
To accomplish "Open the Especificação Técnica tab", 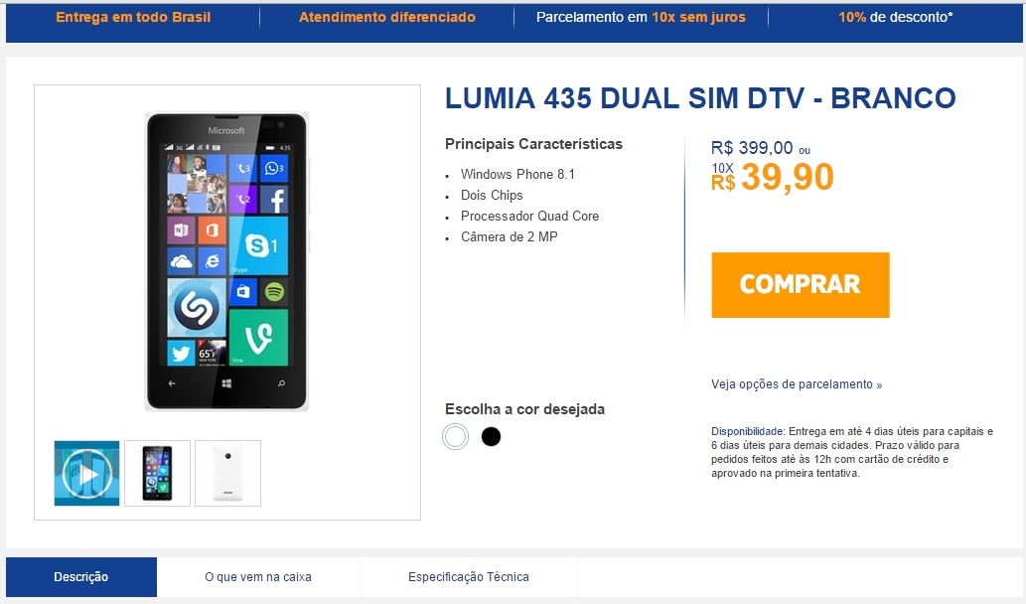I will (469, 576).
